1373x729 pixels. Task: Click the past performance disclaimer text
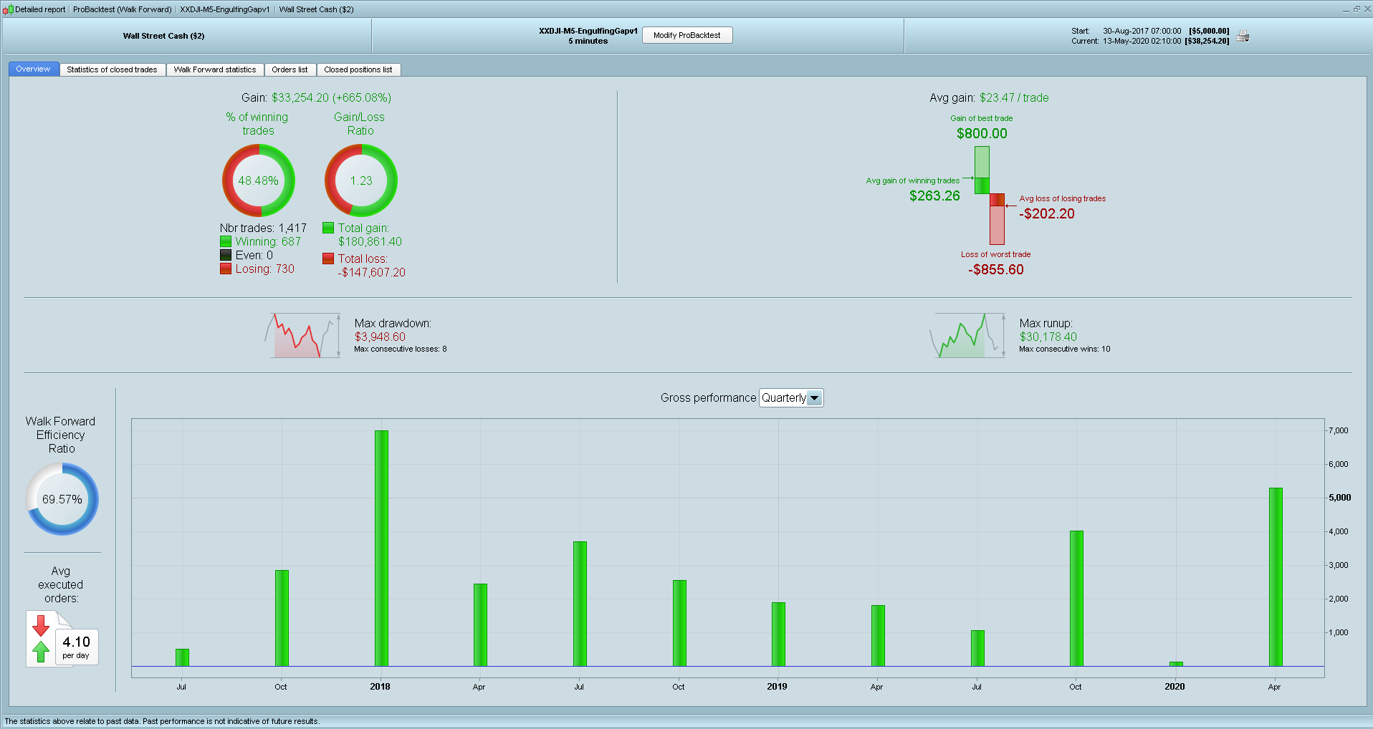[x=162, y=721]
